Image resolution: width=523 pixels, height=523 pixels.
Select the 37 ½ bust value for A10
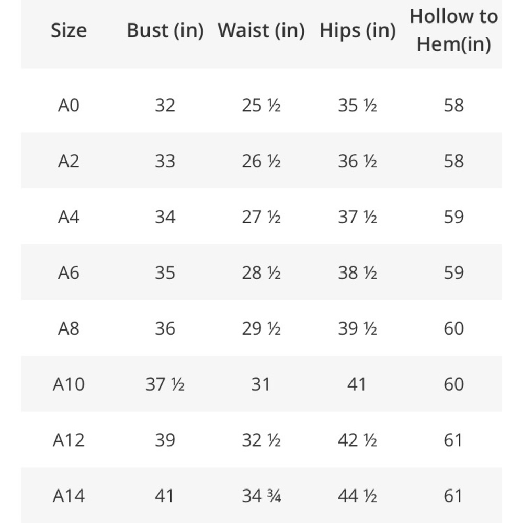165,384
